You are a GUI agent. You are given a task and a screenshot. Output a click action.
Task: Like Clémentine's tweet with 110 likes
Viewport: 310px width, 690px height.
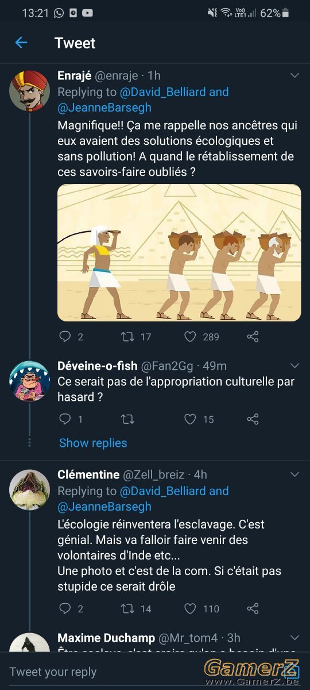click(190, 608)
